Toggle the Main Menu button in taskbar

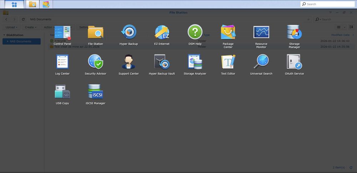point(14,4)
